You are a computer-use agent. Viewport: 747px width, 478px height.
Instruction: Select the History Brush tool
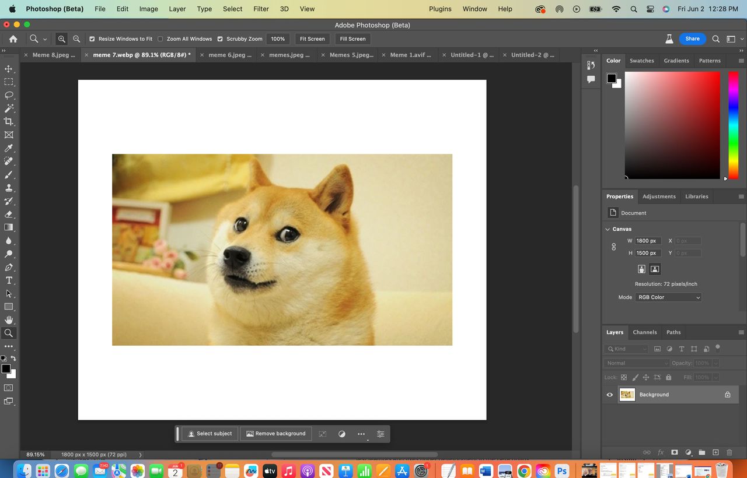pyautogui.click(x=9, y=201)
